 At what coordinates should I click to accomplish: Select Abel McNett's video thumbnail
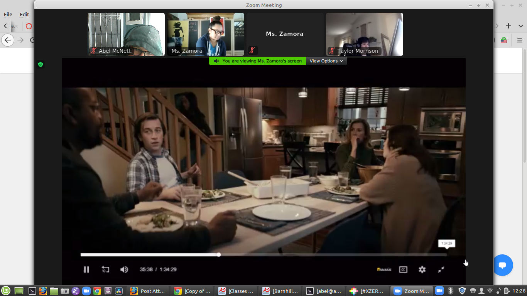click(126, 34)
